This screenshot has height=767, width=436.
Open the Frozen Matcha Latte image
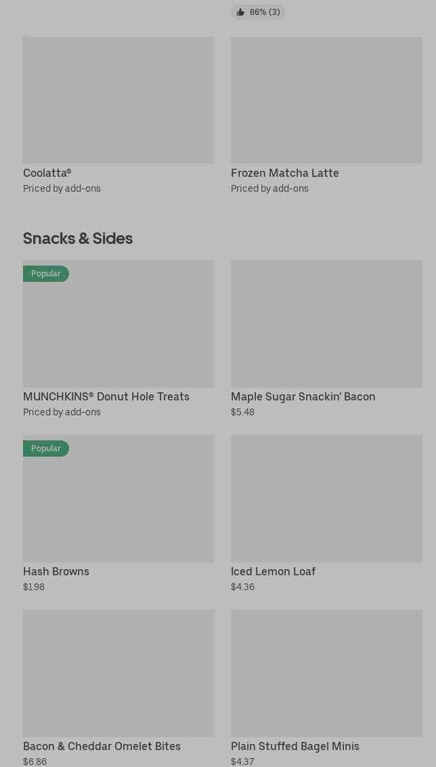click(x=326, y=100)
